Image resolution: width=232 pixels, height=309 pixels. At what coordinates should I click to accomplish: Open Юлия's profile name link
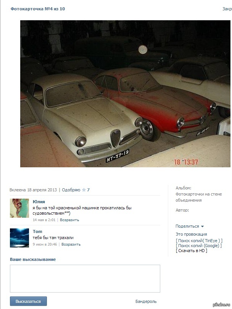click(39, 202)
